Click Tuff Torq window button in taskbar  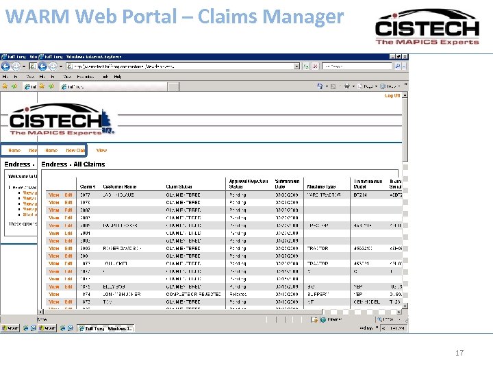105,328
